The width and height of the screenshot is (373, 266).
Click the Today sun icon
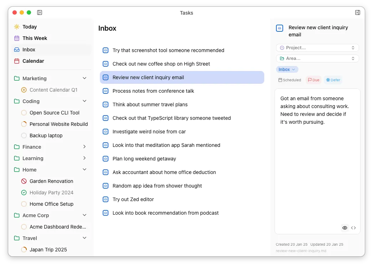click(x=17, y=27)
